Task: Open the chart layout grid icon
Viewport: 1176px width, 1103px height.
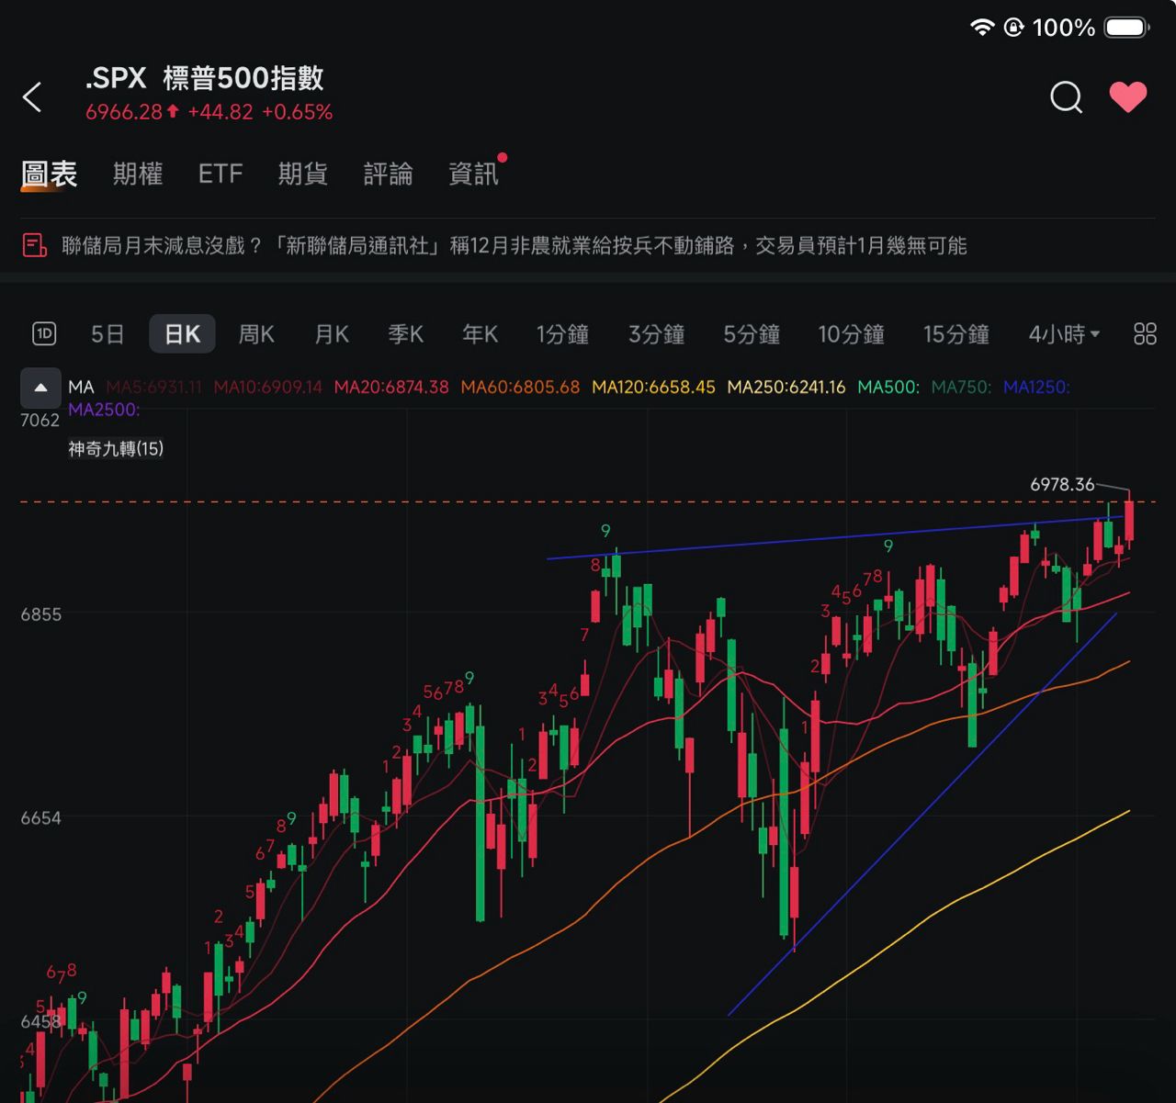Action: coord(1145,333)
